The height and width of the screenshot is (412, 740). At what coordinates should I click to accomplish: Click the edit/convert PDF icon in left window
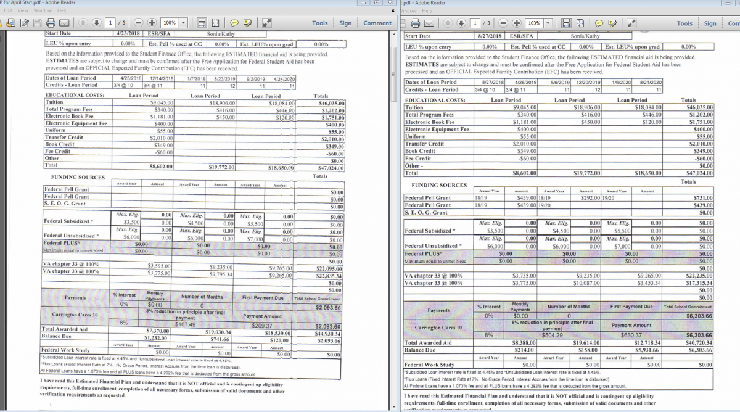25,23
